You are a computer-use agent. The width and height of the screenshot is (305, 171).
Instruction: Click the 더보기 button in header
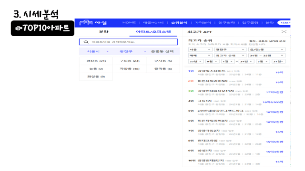tap(284, 23)
